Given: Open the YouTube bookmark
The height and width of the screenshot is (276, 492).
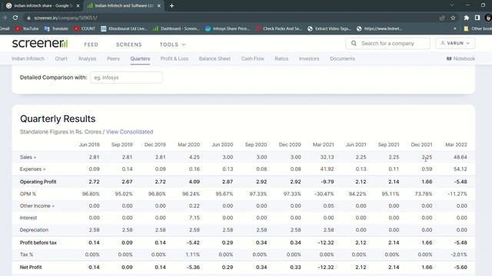Looking at the screenshot, I should click(27, 28).
